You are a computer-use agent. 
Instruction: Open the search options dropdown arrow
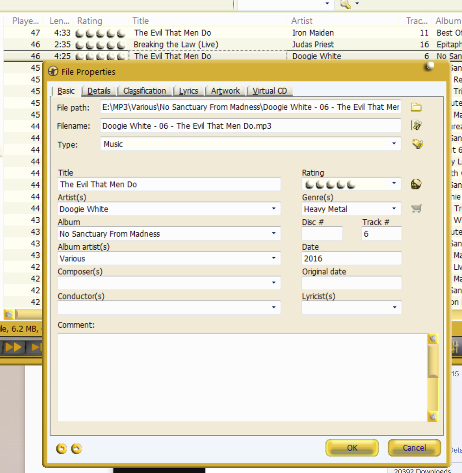click(x=358, y=3)
